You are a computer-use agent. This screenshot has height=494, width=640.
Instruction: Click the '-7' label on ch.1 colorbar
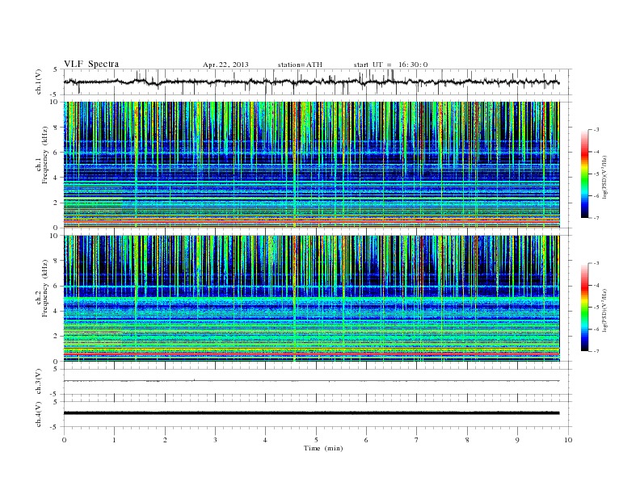click(596, 218)
